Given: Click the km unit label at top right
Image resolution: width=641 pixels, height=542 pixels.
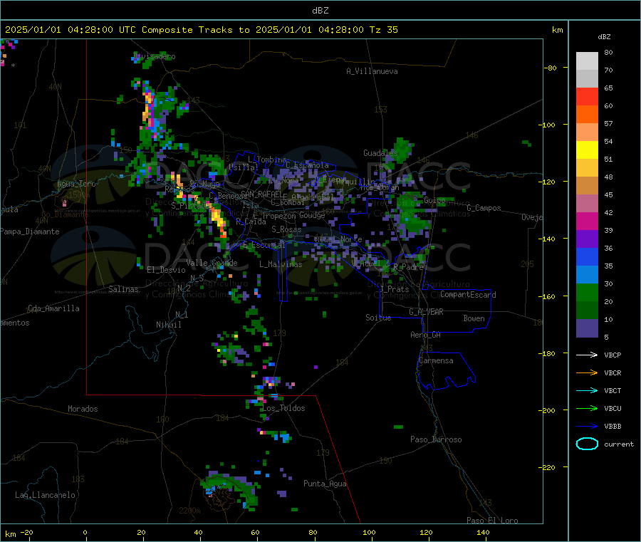Looking at the screenshot, I should pos(557,30).
